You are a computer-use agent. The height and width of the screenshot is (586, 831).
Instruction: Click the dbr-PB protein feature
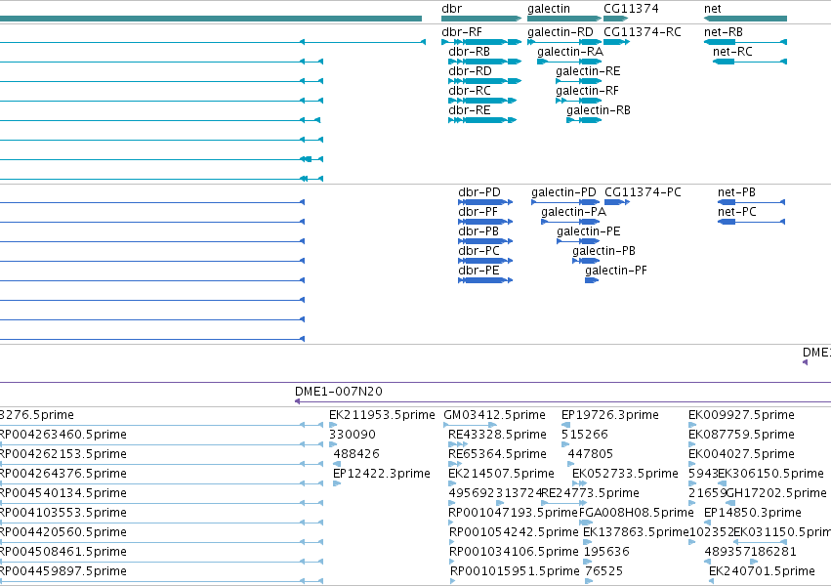[485, 241]
